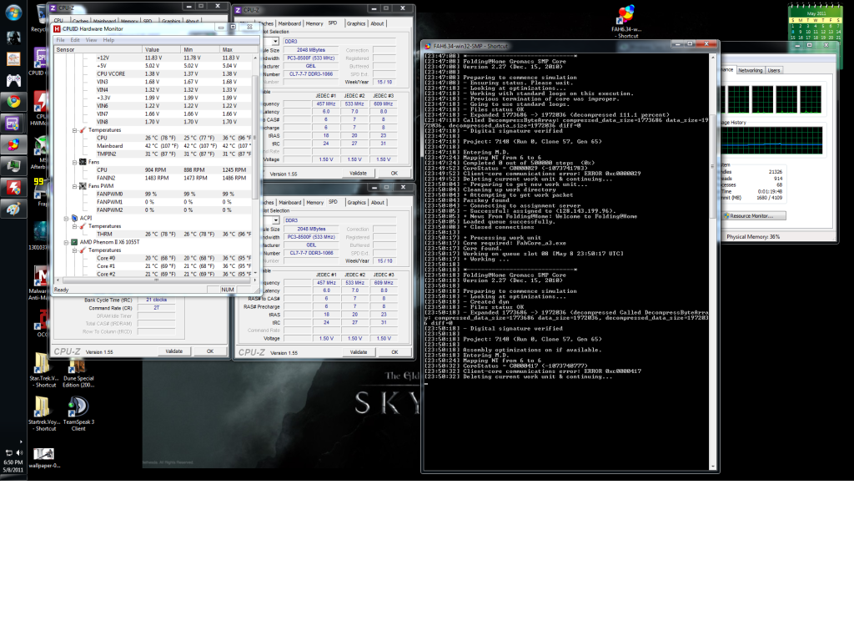Viewport: 854px width, 641px height.
Task: Click OK in upper SPD CPU-Z window
Action: (x=394, y=174)
